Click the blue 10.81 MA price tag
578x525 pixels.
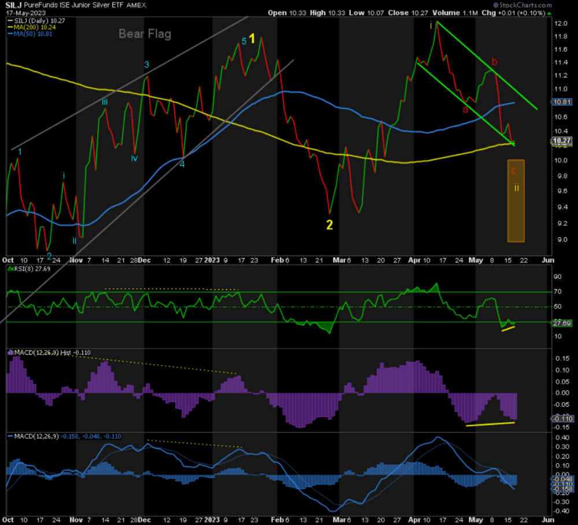(562, 103)
